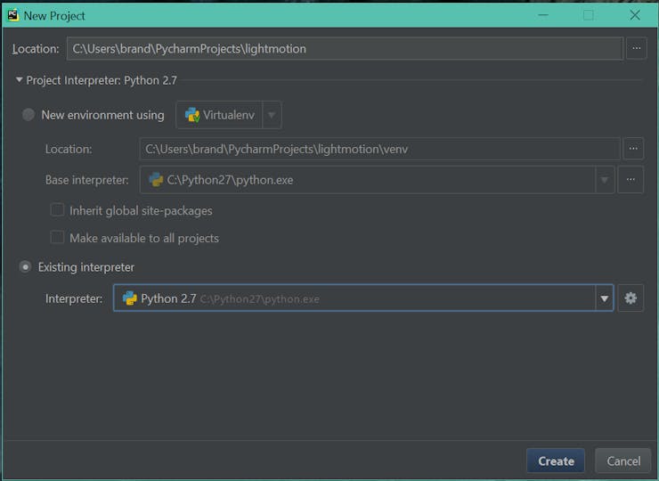
Task: Select Existing interpreter radio button
Action: 25,267
